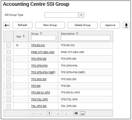Go to last page in pager

coord(66,114)
